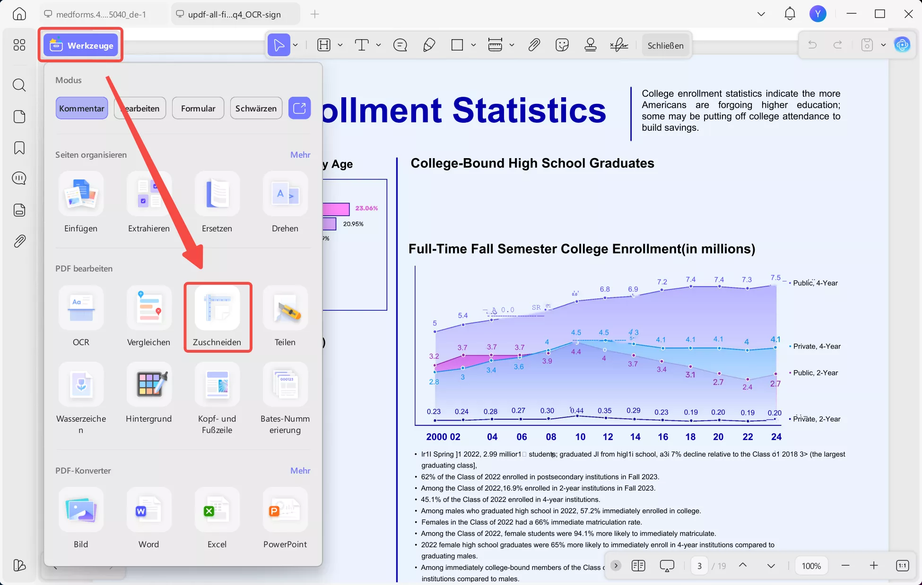Switch to Formular mode
This screenshot has height=585, width=922.
tap(198, 108)
